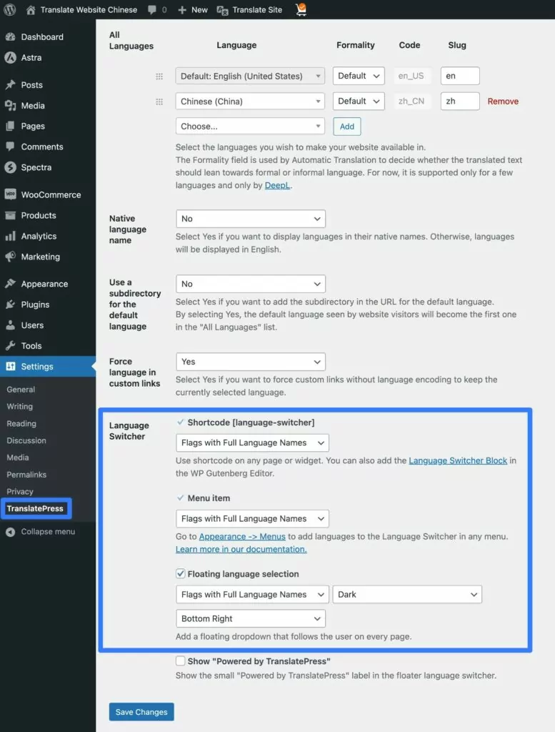Toggle Floating language selection checkbox

pyautogui.click(x=181, y=573)
